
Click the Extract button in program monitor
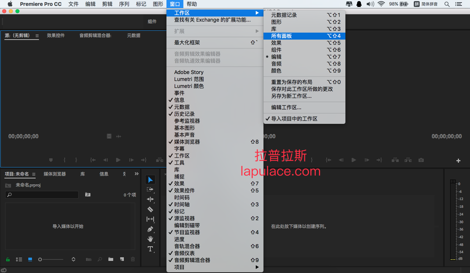pos(408,160)
